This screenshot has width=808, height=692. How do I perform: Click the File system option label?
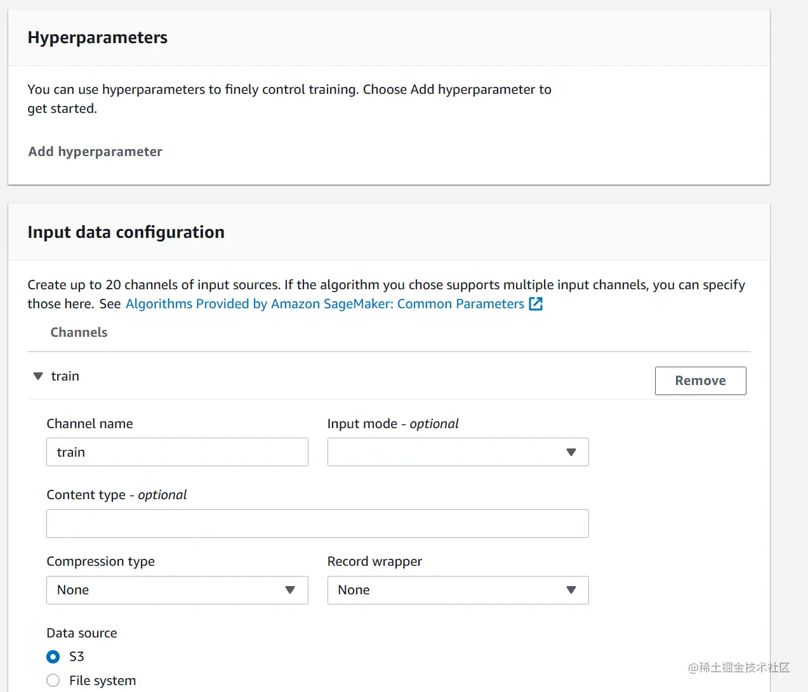102,681
